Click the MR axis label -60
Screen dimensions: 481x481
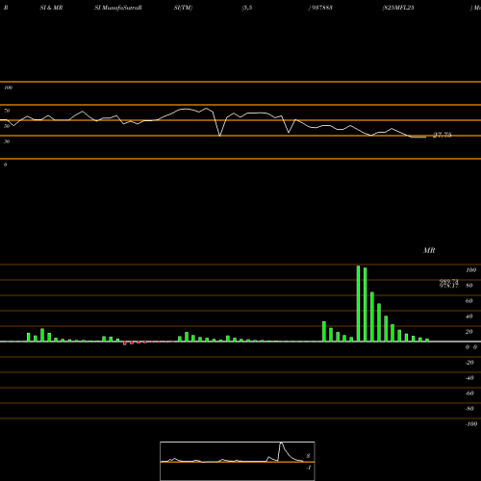coord(469,393)
